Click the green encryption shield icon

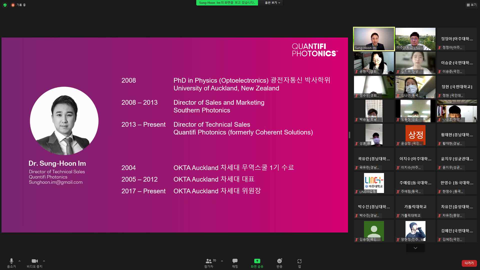click(x=5, y=5)
